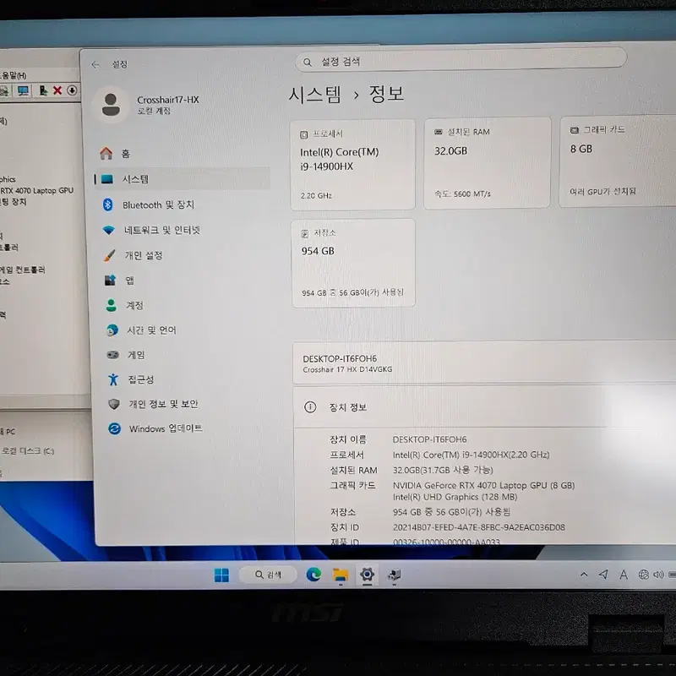The image size is (676, 676).
Task: Expand the hidden tray icons chevron
Action: (x=584, y=575)
